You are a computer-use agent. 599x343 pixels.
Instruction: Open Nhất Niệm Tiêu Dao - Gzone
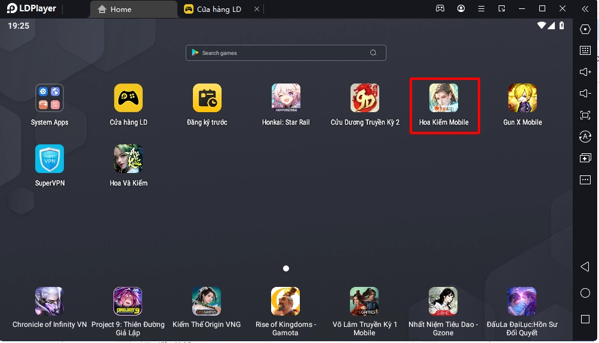443,301
